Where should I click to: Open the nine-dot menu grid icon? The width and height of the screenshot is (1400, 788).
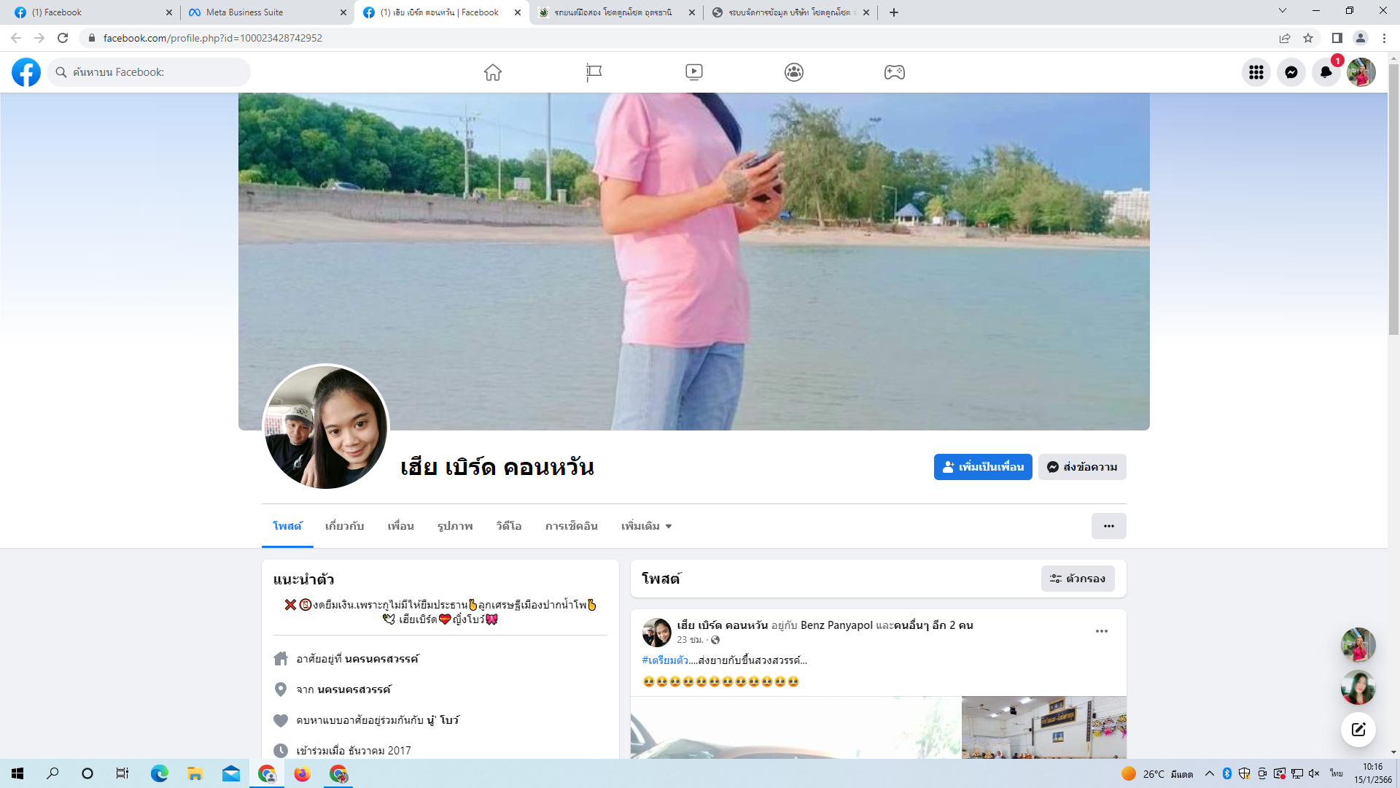pyautogui.click(x=1256, y=72)
